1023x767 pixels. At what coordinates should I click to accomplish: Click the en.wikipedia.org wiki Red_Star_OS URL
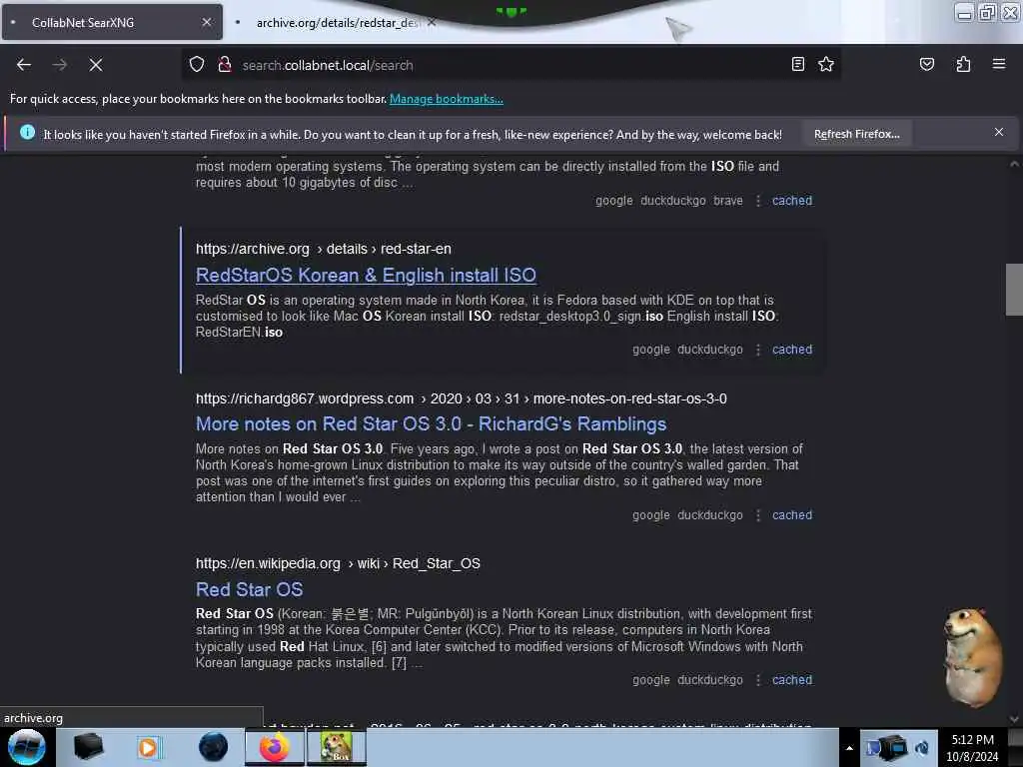338,563
